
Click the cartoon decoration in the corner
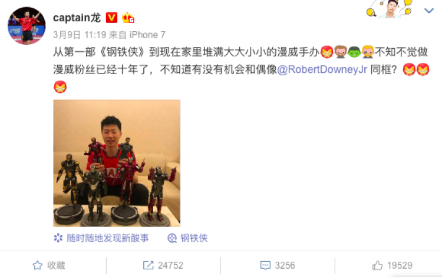click(390, 9)
